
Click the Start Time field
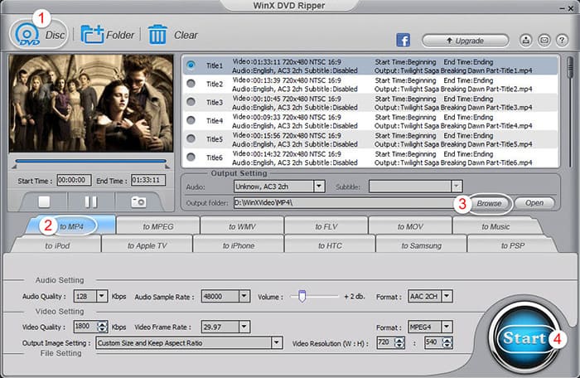[74, 181]
